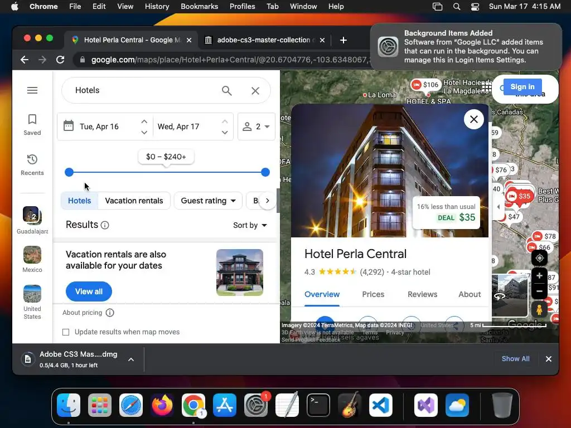Open Spotlight search in menu bar
This screenshot has height=428, width=571.
click(456, 7)
